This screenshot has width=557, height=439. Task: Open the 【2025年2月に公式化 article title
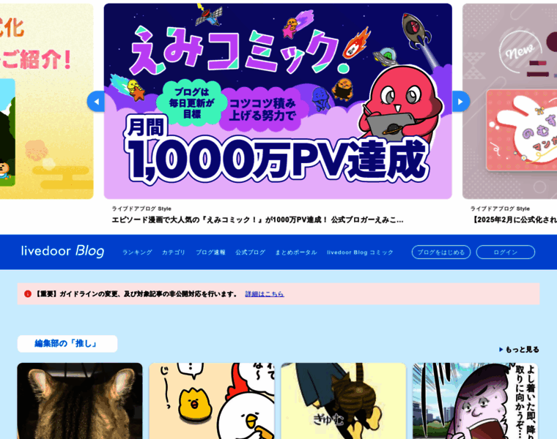click(x=514, y=219)
